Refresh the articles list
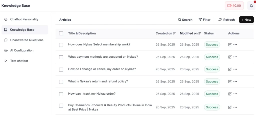Viewport: 256px width, 115px height. coord(226,20)
